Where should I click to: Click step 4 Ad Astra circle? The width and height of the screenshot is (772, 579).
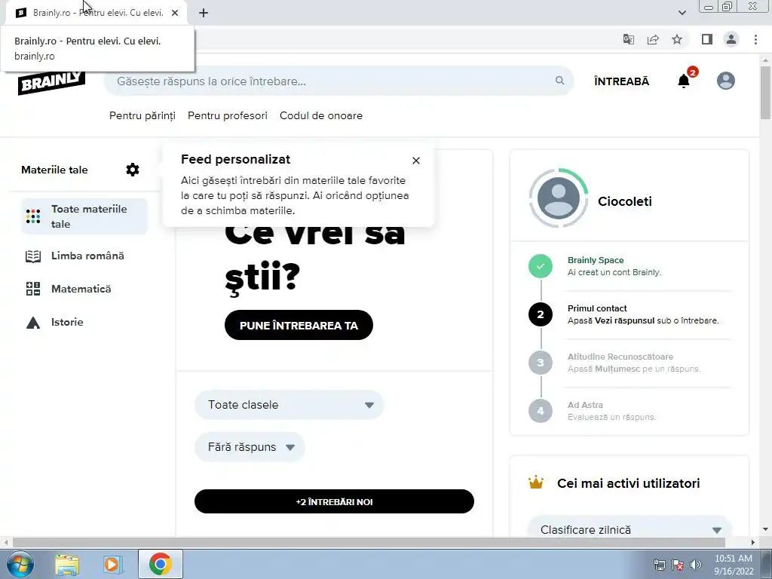pos(541,411)
